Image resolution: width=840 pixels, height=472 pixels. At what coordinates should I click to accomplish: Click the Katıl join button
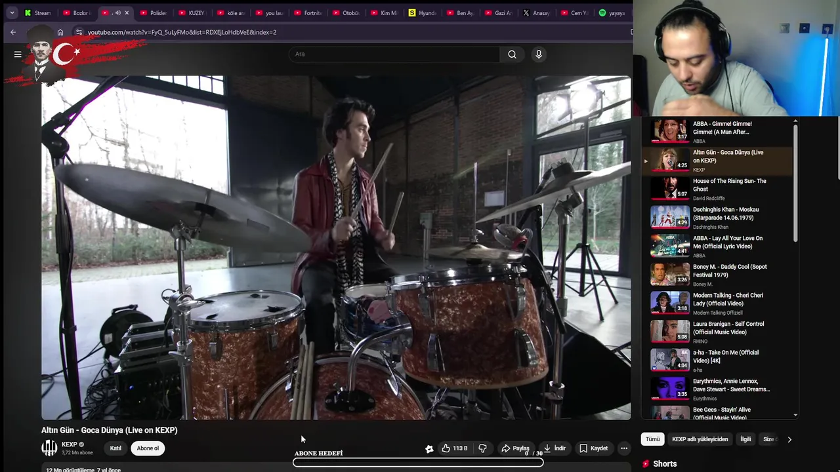(115, 448)
